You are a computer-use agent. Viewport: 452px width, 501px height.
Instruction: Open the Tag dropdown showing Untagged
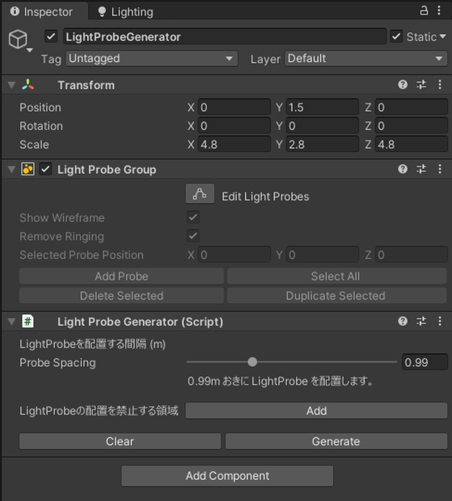(x=151, y=58)
